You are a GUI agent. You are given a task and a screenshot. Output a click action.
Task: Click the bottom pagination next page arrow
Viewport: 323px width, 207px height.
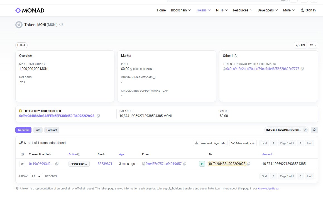coord(300,176)
